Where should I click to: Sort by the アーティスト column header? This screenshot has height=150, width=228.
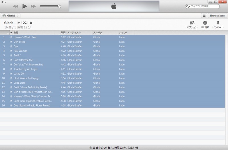point(79,32)
